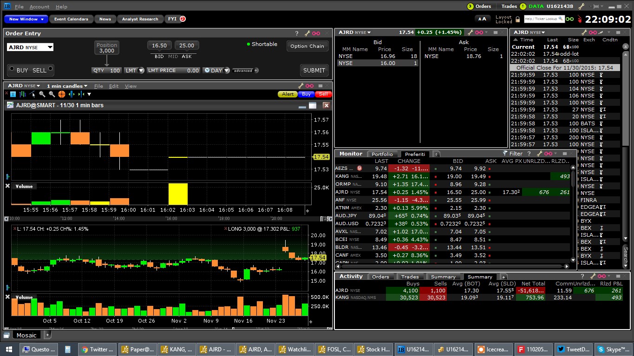Screen dimensions: 634x356
Task: Click the ticker lookup magnifier icon
Action: pyautogui.click(x=560, y=19)
